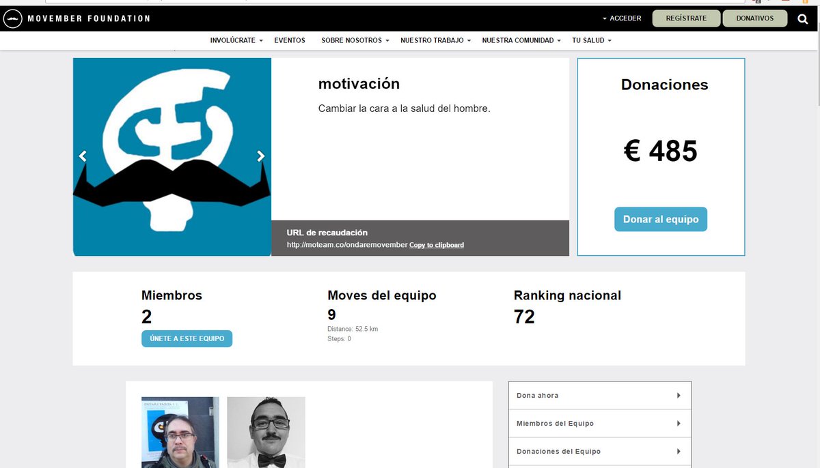Click ÚNETE A ESTE EQUIPO
The width and height of the screenshot is (820, 468).
coord(187,338)
